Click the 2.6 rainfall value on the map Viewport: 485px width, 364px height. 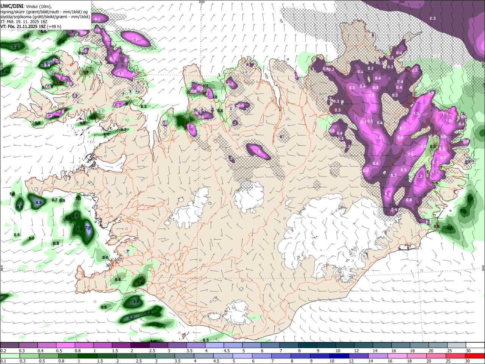75,215
